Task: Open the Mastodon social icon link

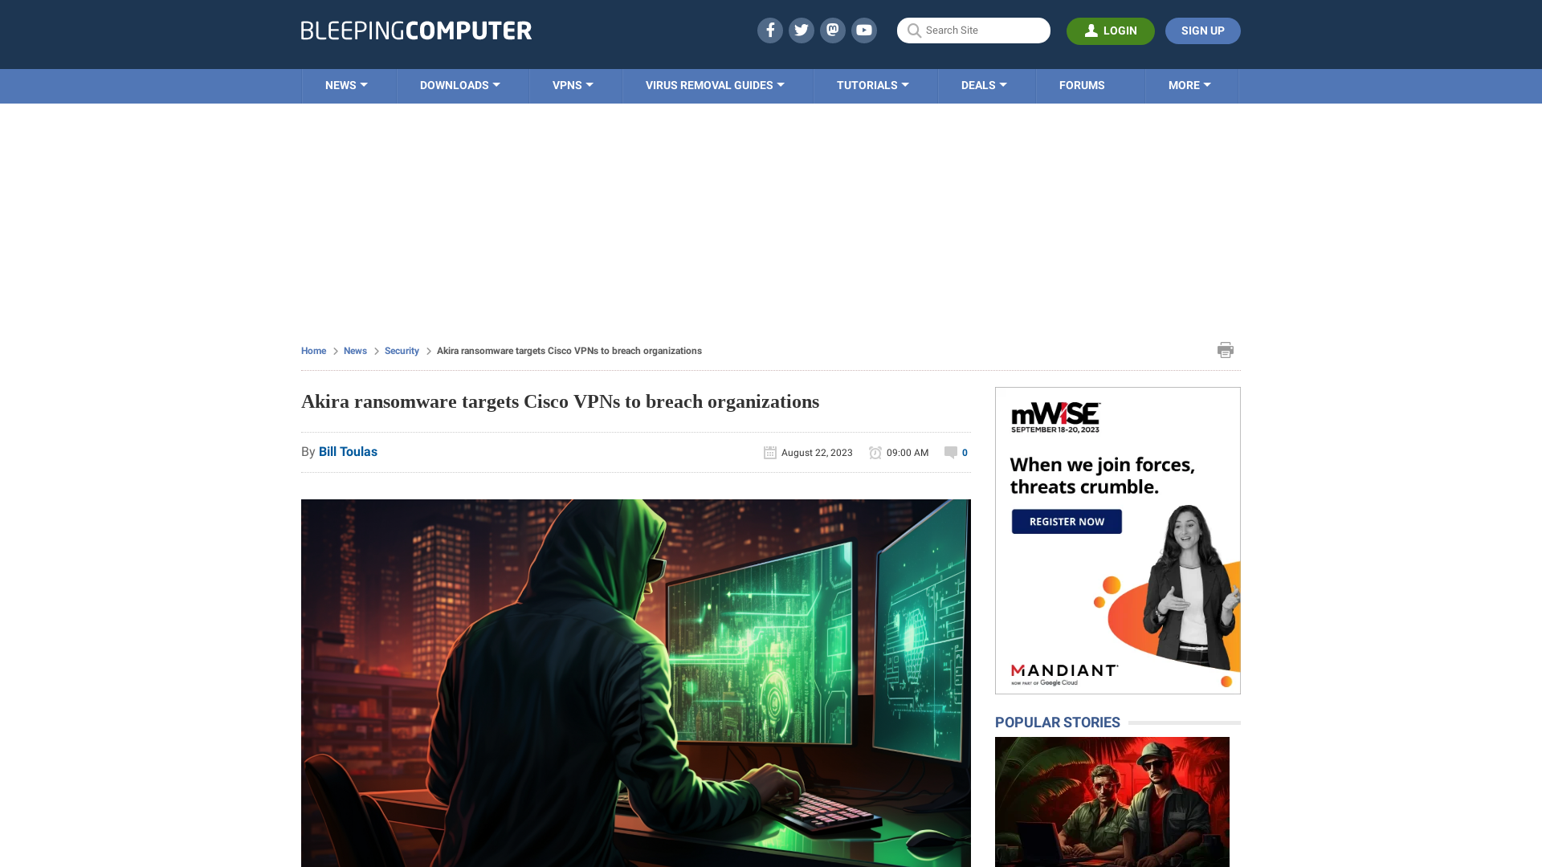Action: pyautogui.click(x=832, y=30)
